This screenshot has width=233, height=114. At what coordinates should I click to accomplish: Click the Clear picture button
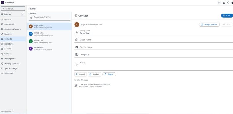tap(227, 25)
